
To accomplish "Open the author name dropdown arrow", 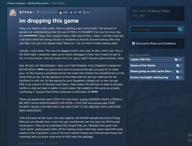I will (34, 12).
